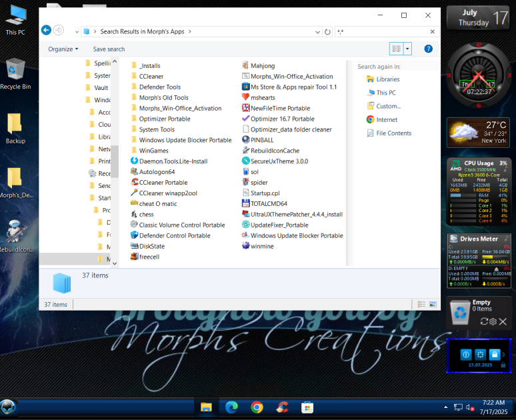This screenshot has height=420, width=516.
Task: Search again on the Internet
Action: 382,120
